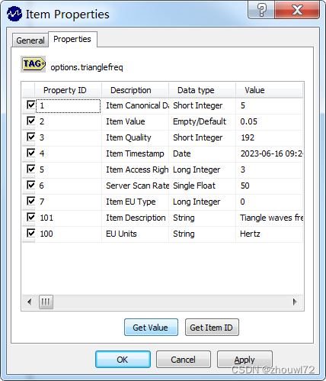Image resolution: width=326 pixels, height=381 pixels.
Task: Click the Data type column header
Action: point(202,90)
